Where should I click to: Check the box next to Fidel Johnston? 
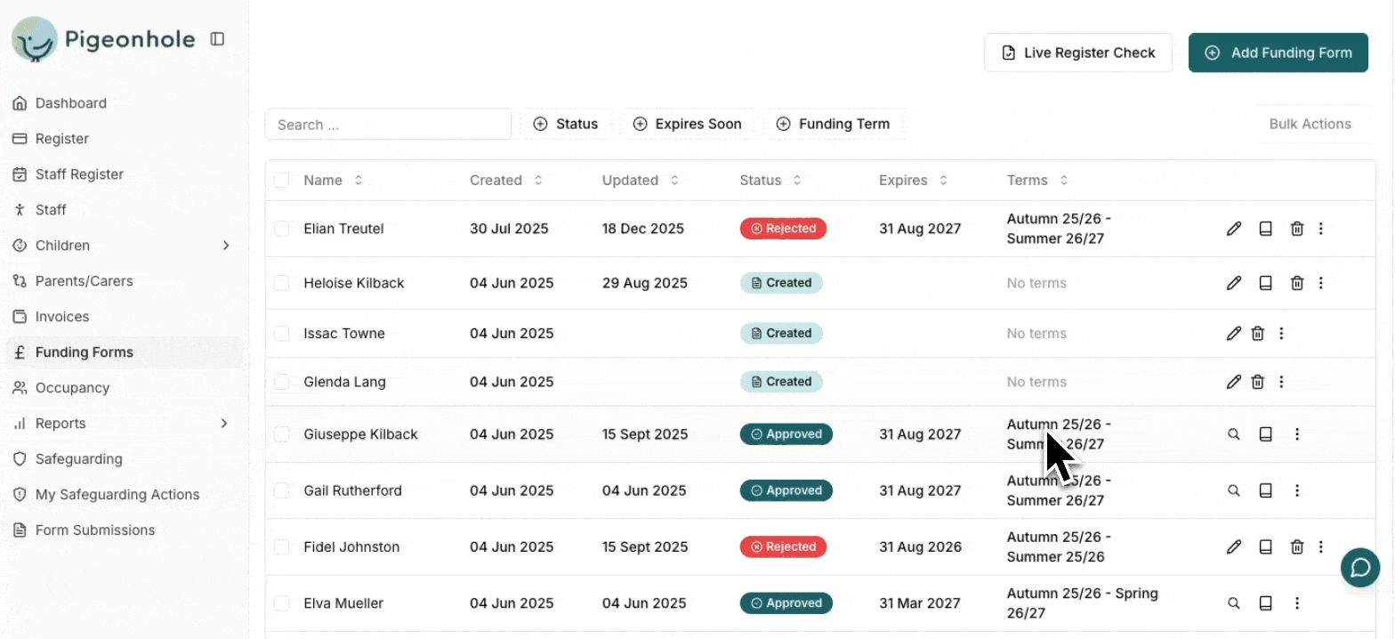tap(282, 547)
